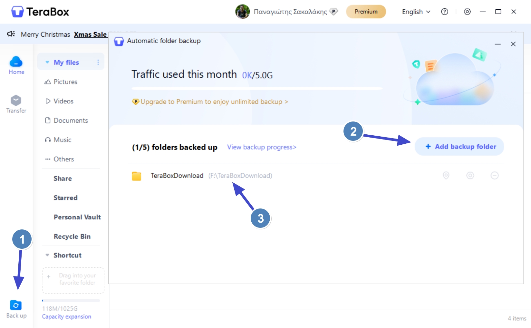Click the premium badge beside username

pos(334,12)
